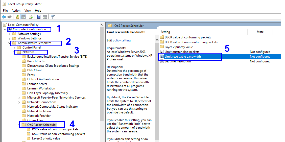Select DSCP value of conforming packets in tree
Screen dimensions: 285x142
point(55,129)
